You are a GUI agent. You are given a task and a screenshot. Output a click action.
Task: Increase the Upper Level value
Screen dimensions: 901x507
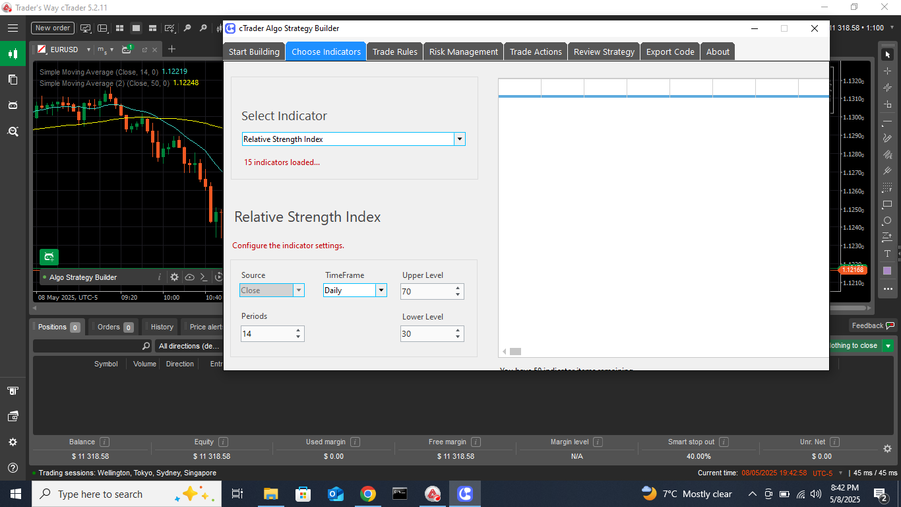tap(458, 288)
